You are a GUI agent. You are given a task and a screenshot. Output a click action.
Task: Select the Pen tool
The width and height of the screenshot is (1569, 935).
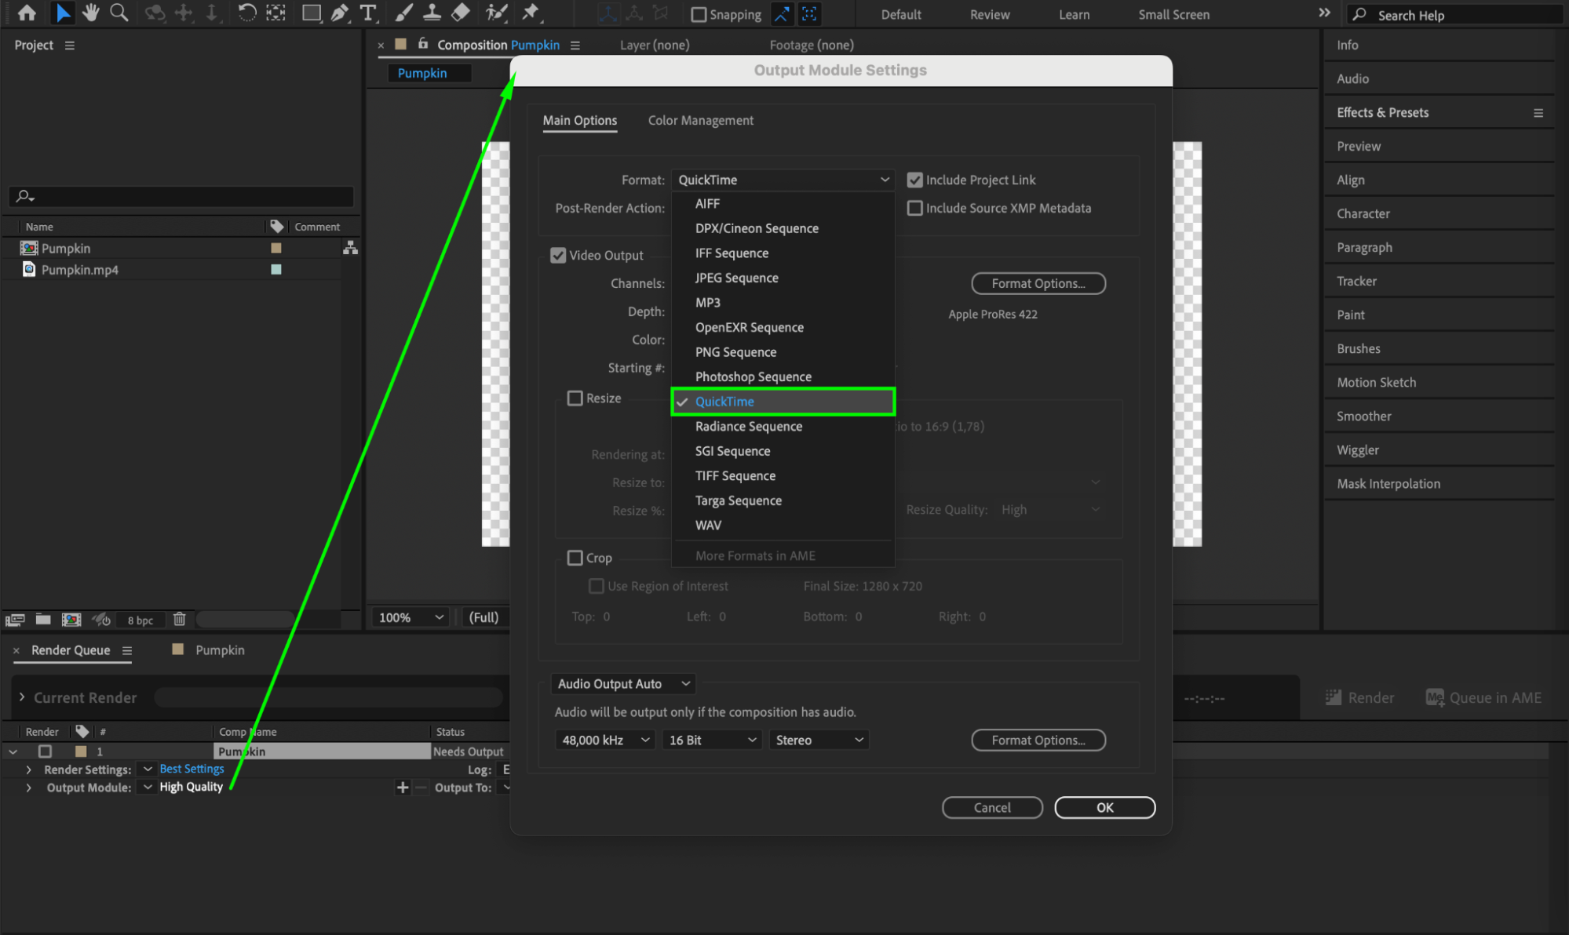(x=340, y=13)
